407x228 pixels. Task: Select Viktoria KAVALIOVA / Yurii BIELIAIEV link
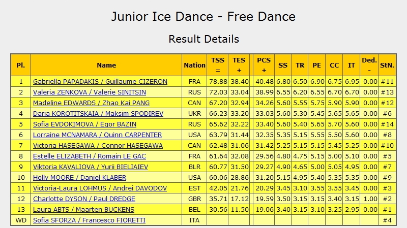pos(91,167)
